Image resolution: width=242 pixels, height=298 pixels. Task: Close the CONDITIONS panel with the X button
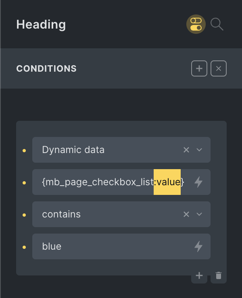point(219,68)
